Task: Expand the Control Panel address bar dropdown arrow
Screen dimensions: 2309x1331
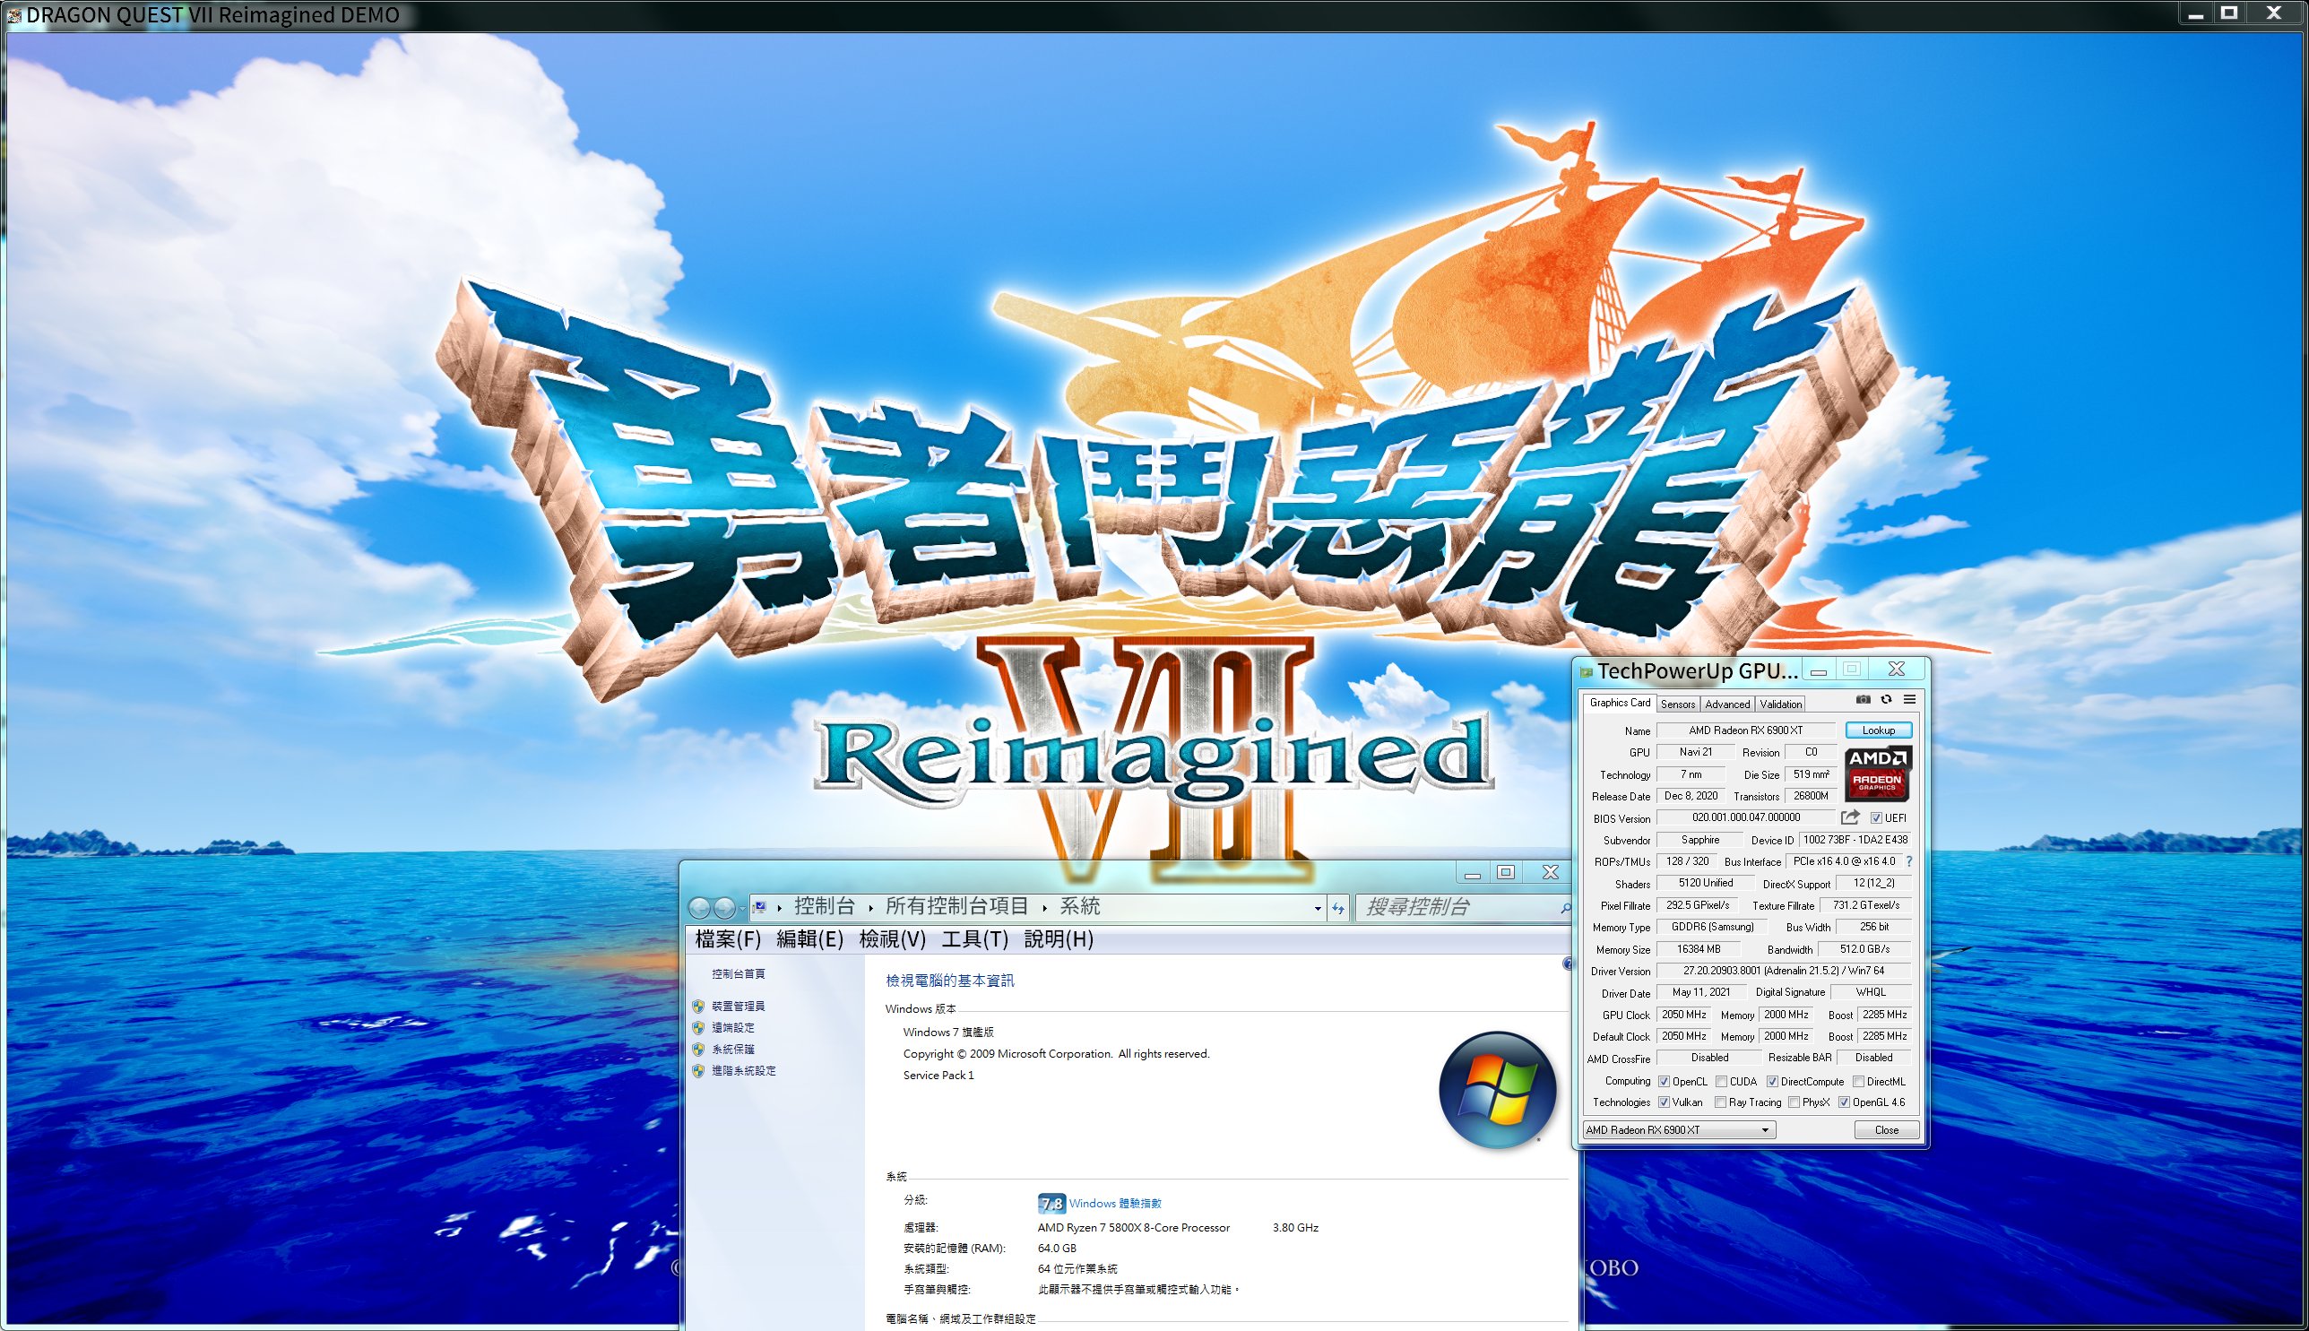Action: point(1318,908)
